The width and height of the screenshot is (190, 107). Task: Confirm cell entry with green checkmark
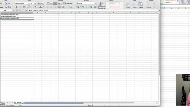point(20,10)
